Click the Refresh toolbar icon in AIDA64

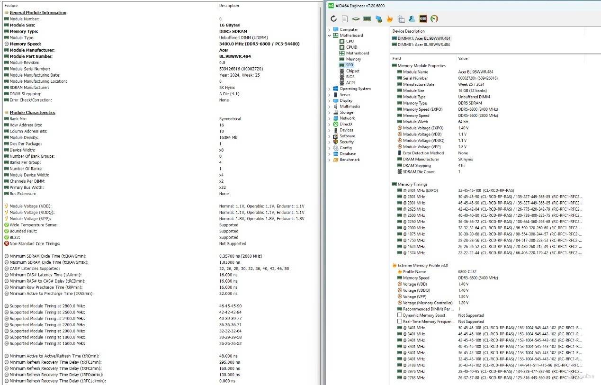333,19
